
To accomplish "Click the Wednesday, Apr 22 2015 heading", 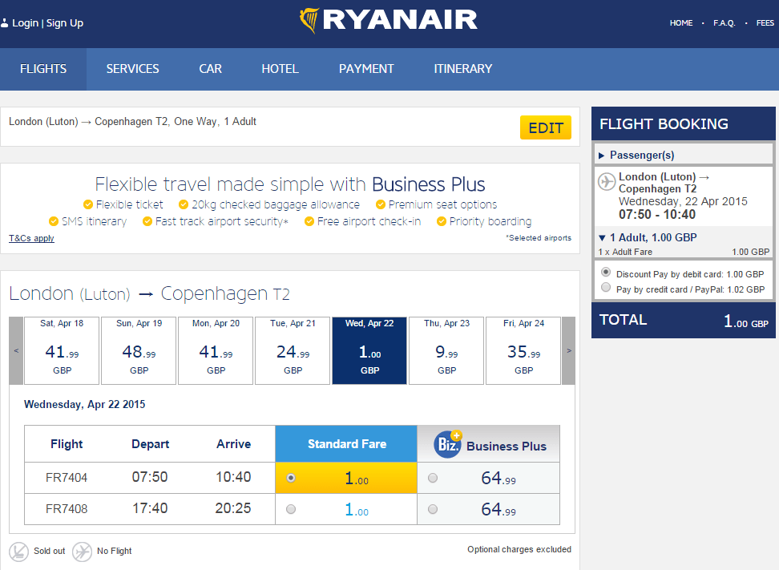I will click(84, 405).
